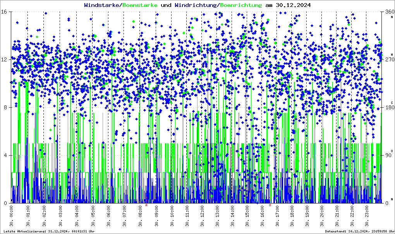Click the 30. 12:00 time axis label

click(x=203, y=218)
